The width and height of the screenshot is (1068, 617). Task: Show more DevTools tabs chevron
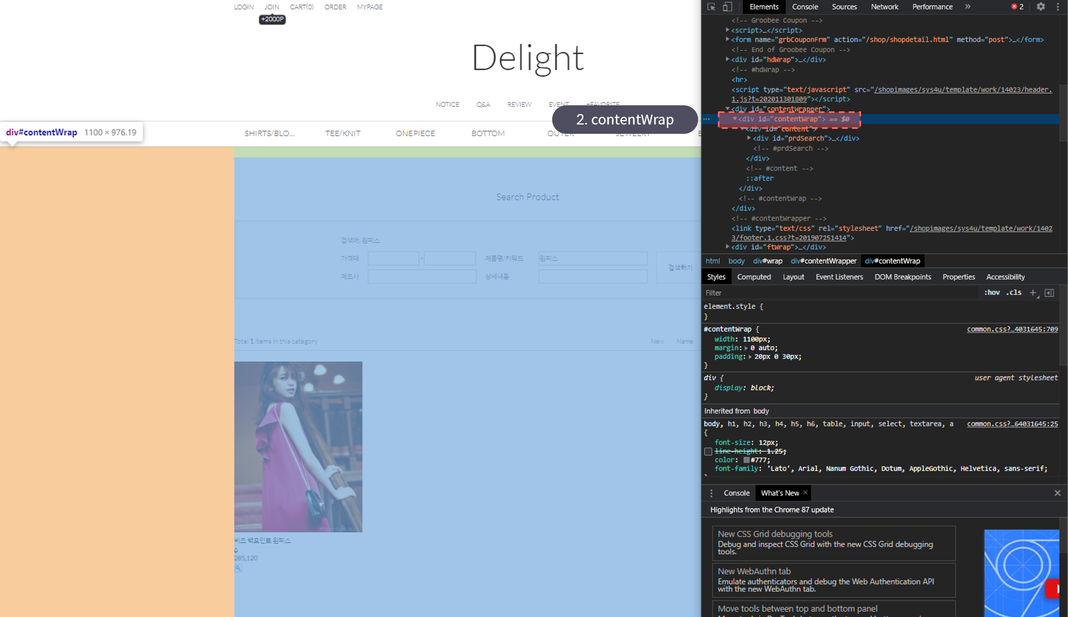click(968, 7)
